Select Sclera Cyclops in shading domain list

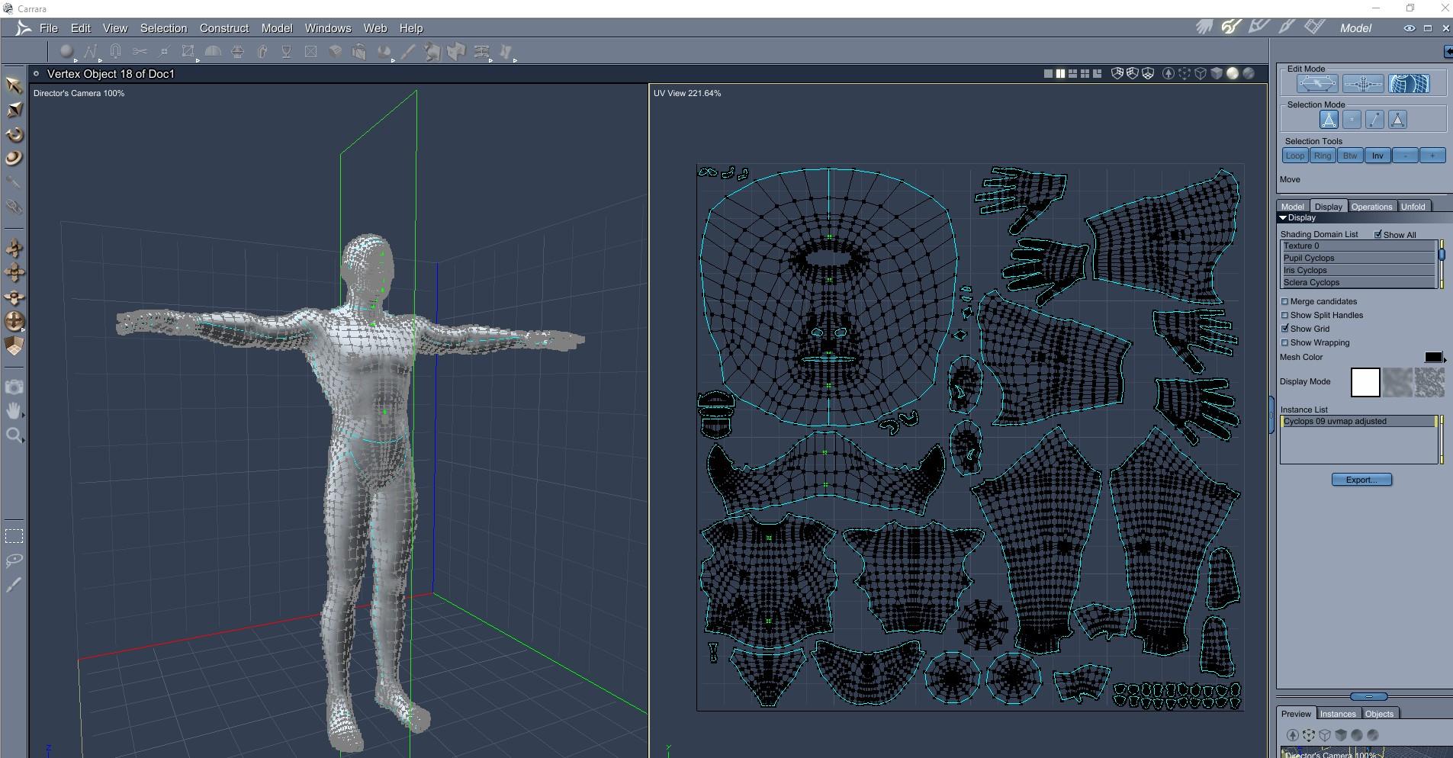(x=1358, y=283)
